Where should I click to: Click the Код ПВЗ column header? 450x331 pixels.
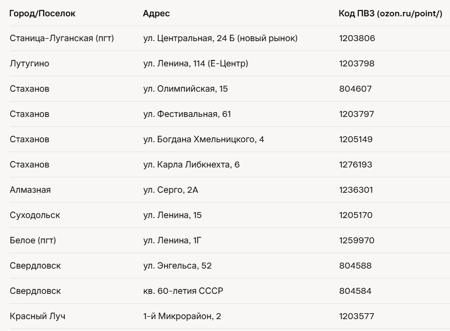click(390, 13)
